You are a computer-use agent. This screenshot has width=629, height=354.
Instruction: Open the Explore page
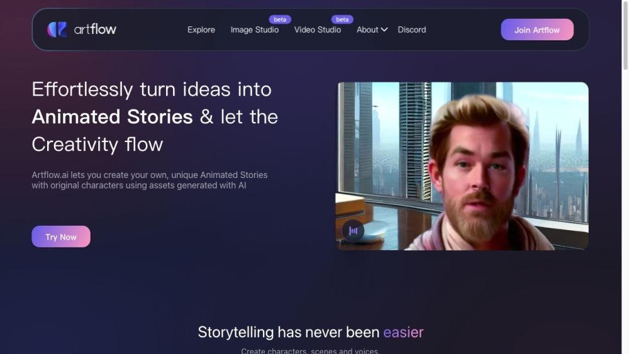201,30
